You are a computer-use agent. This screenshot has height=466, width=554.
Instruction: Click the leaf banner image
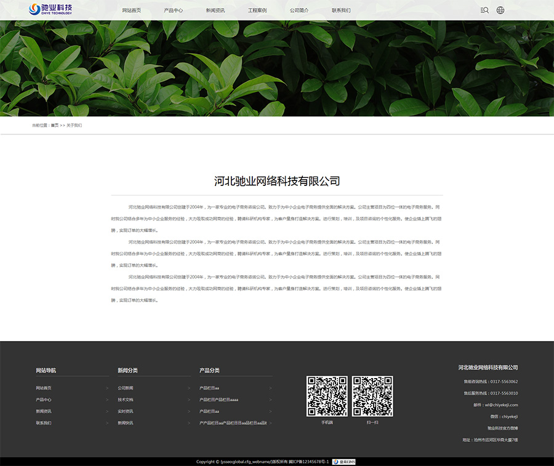tap(277, 68)
